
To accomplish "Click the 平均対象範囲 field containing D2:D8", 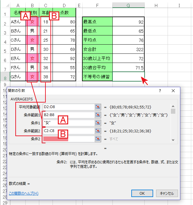I will 69,107.
